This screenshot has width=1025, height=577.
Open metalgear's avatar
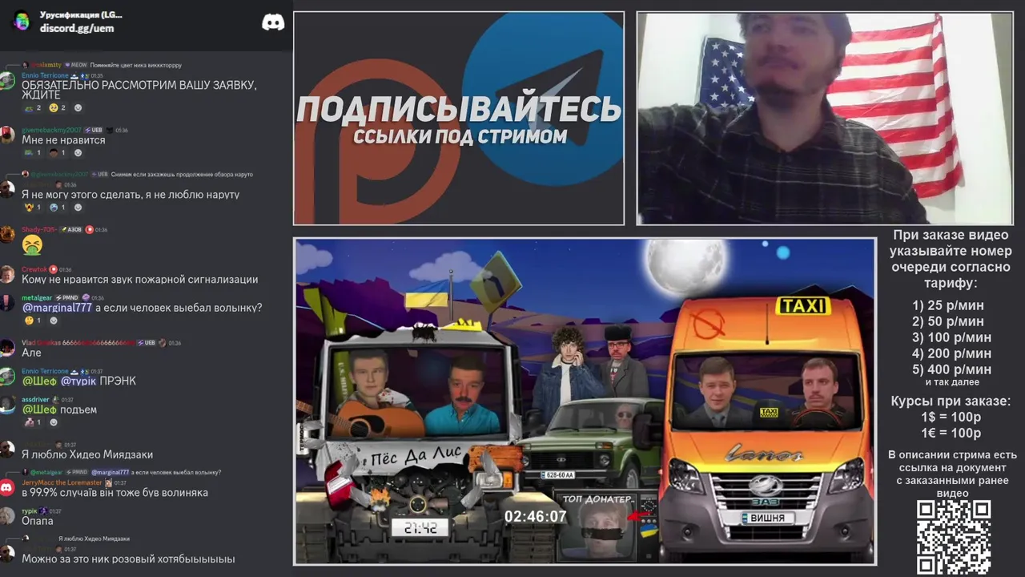coord(7,303)
